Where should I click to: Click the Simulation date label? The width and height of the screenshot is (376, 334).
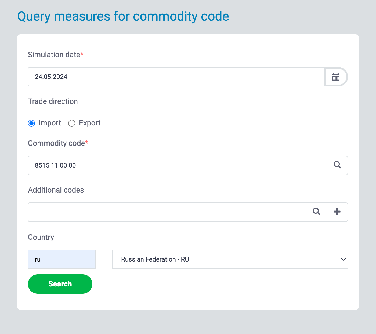[56, 55]
